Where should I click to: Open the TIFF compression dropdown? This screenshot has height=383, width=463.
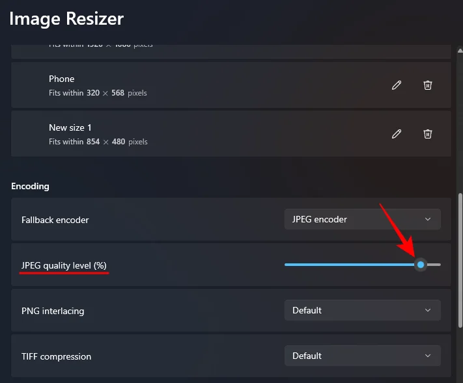click(x=362, y=356)
